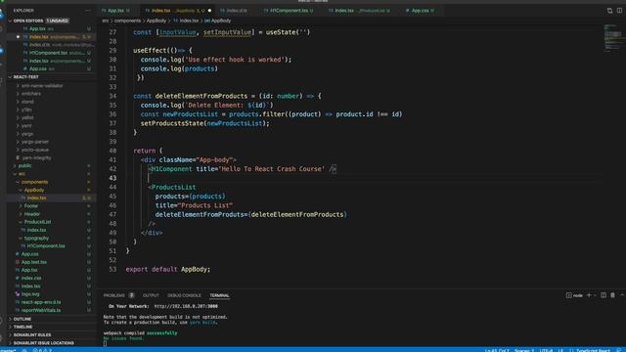The image size is (626, 352).
Task: Click the yarn-integrity file icon
Action: click(18, 157)
